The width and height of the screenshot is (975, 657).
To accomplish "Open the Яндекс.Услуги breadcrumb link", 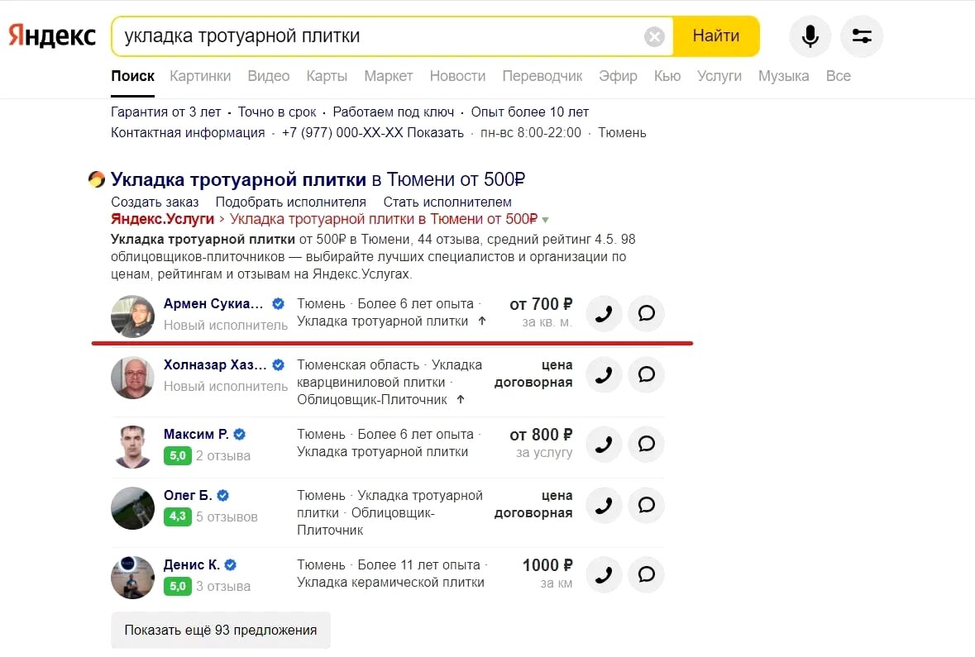I will [x=162, y=219].
